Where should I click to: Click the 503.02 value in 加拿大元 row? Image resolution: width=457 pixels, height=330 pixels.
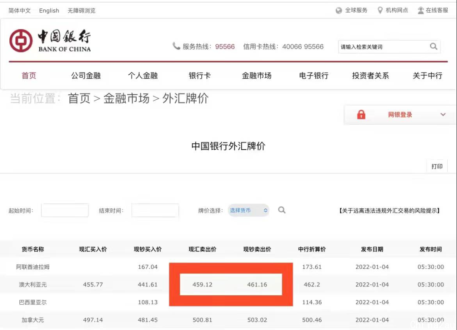[x=257, y=320]
